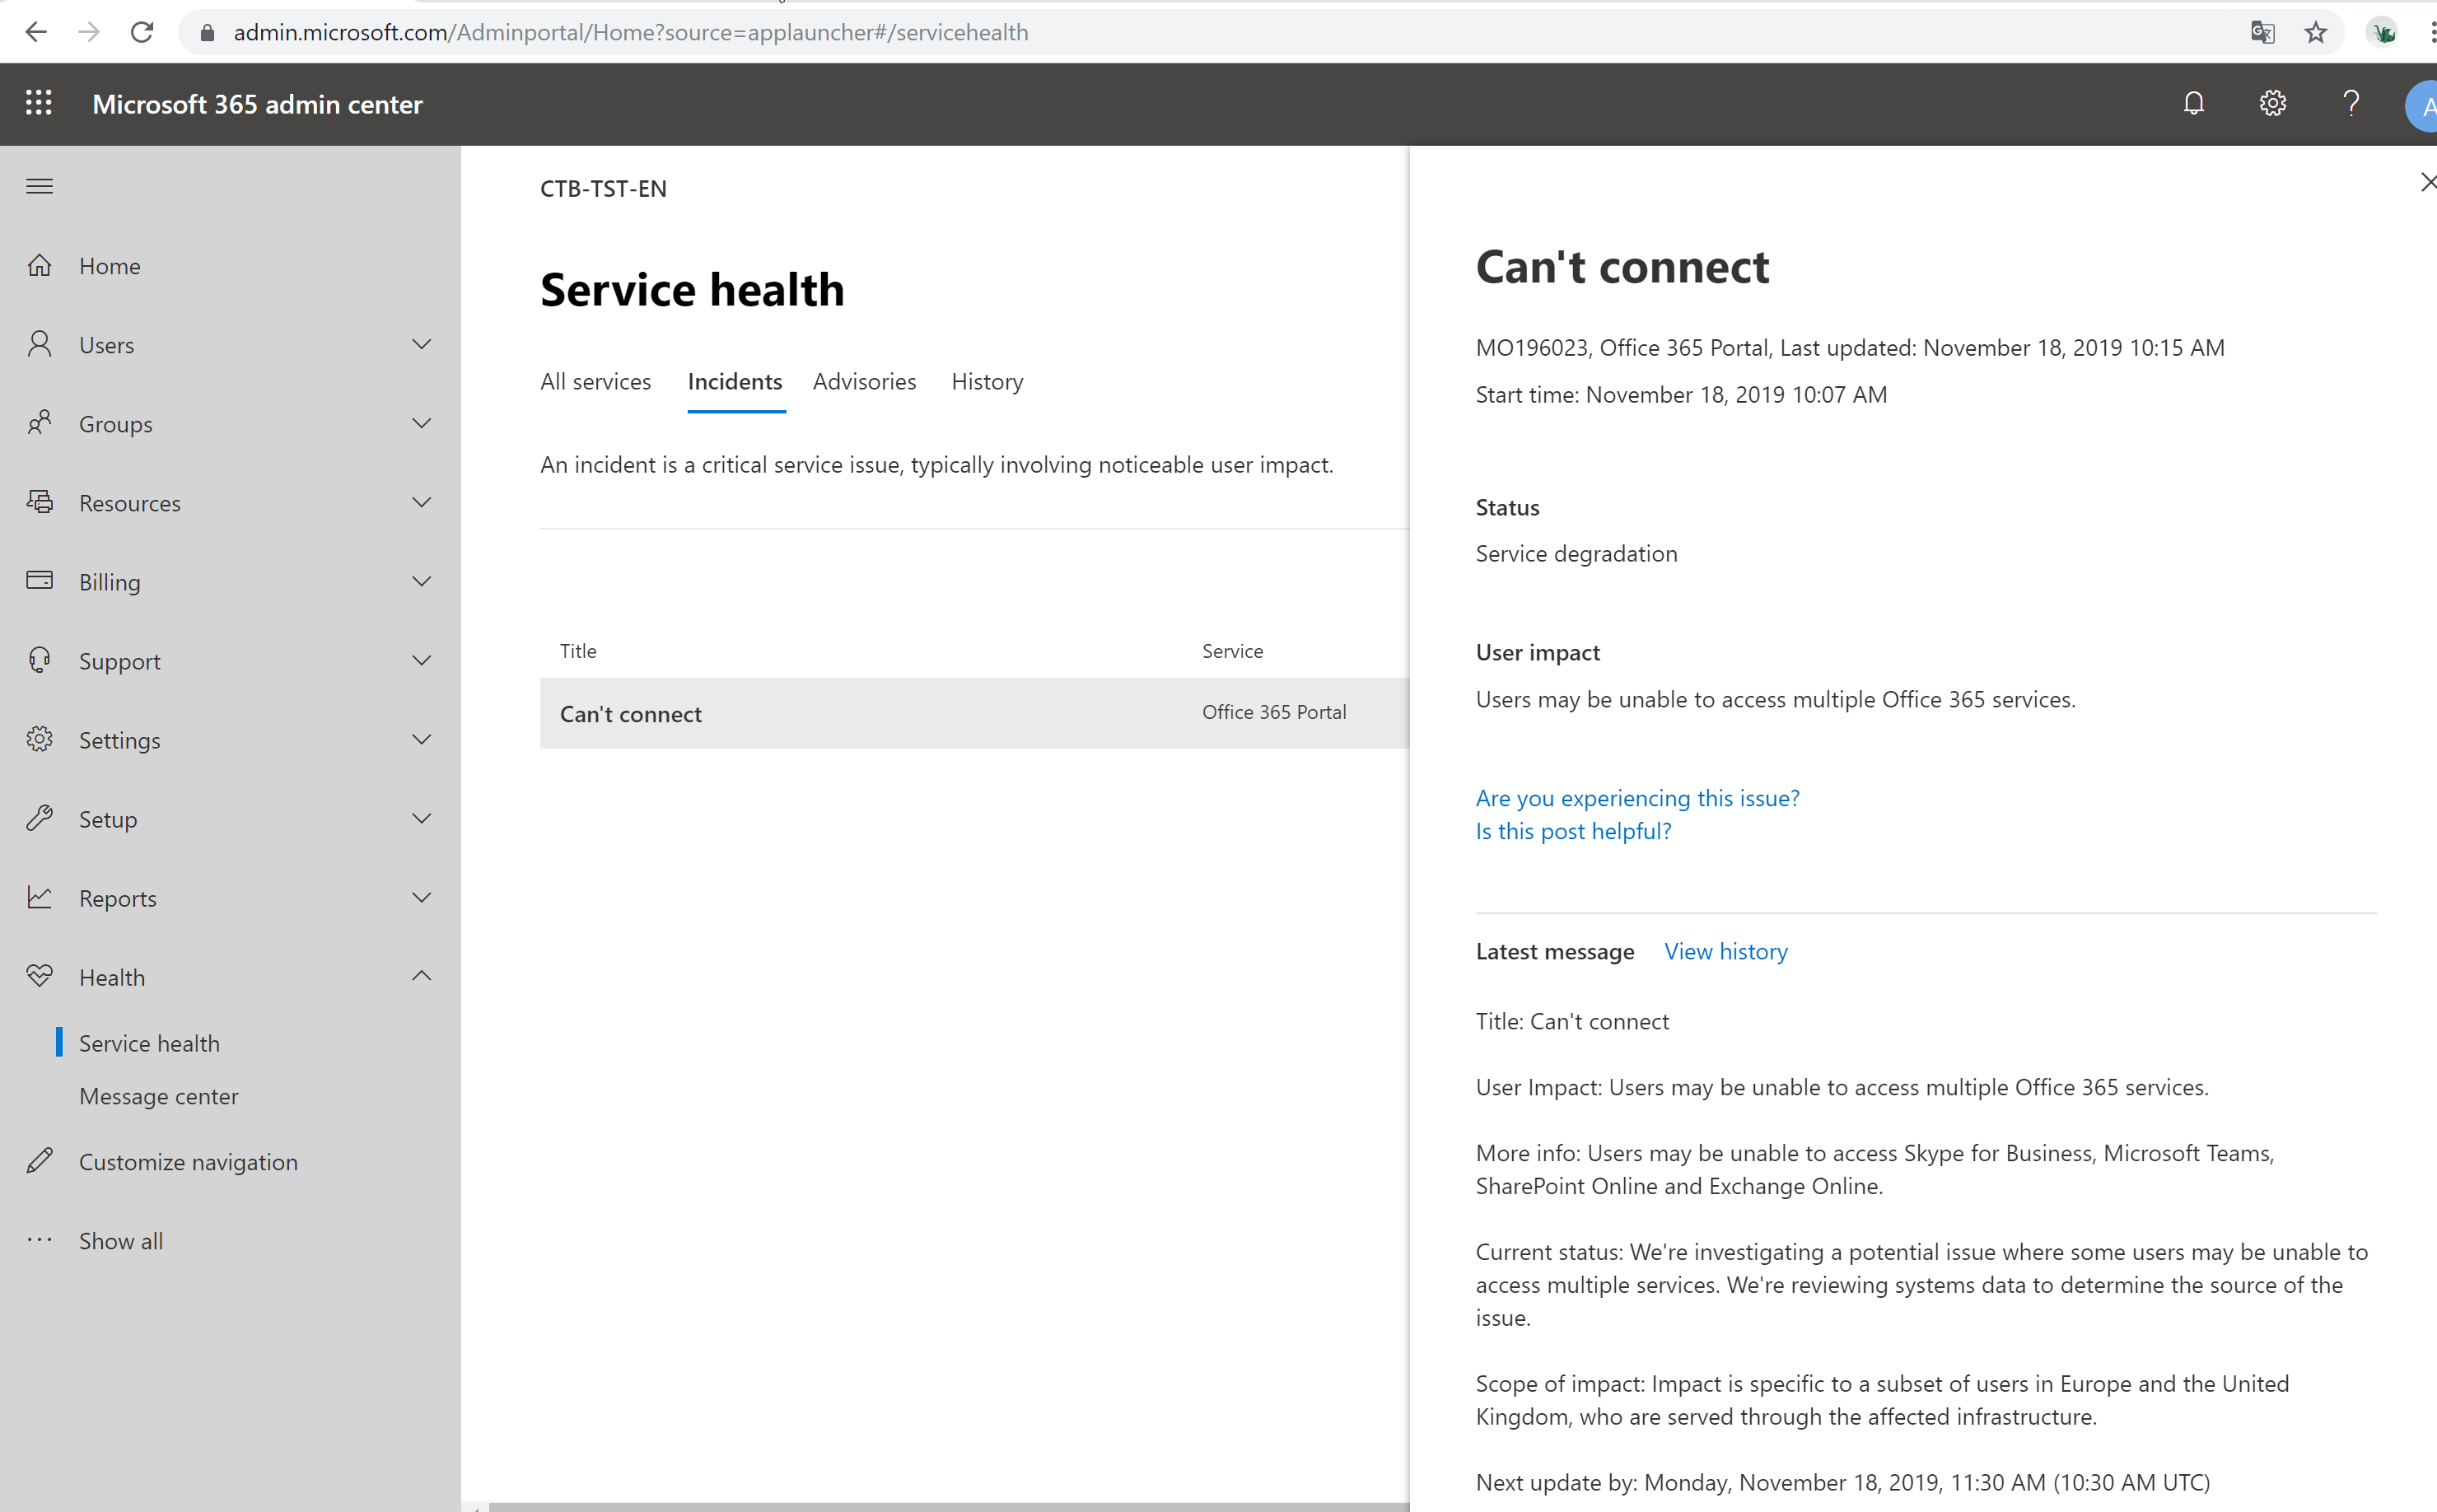The height and width of the screenshot is (1512, 2437).
Task: Click the Home label in navigation
Action: [110, 266]
